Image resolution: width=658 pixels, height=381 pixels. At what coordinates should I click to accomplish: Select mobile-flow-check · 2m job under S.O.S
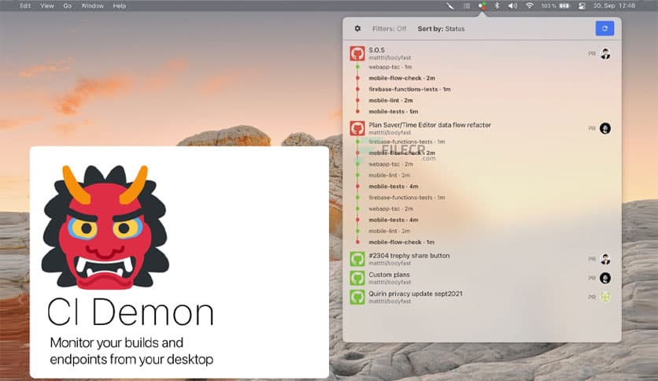(x=402, y=78)
